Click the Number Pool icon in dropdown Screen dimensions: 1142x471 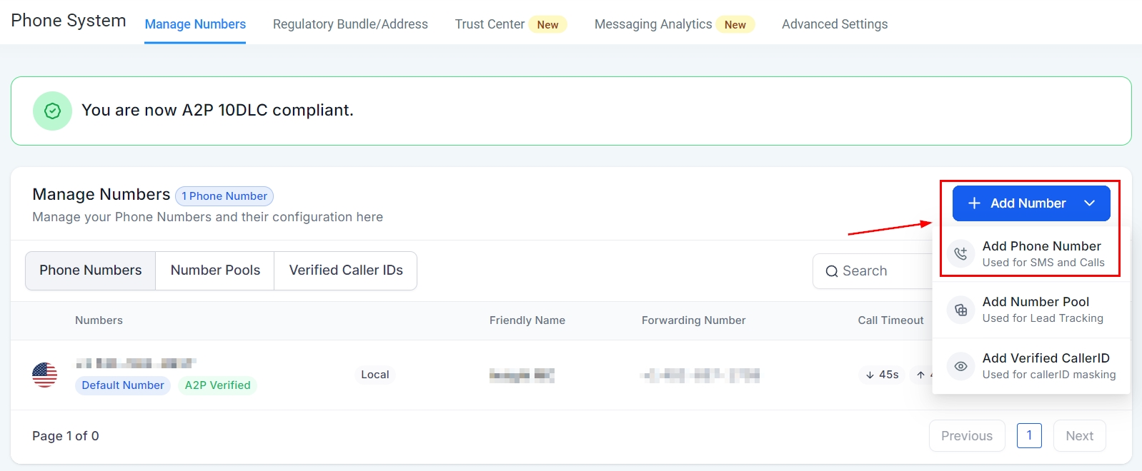coord(960,310)
